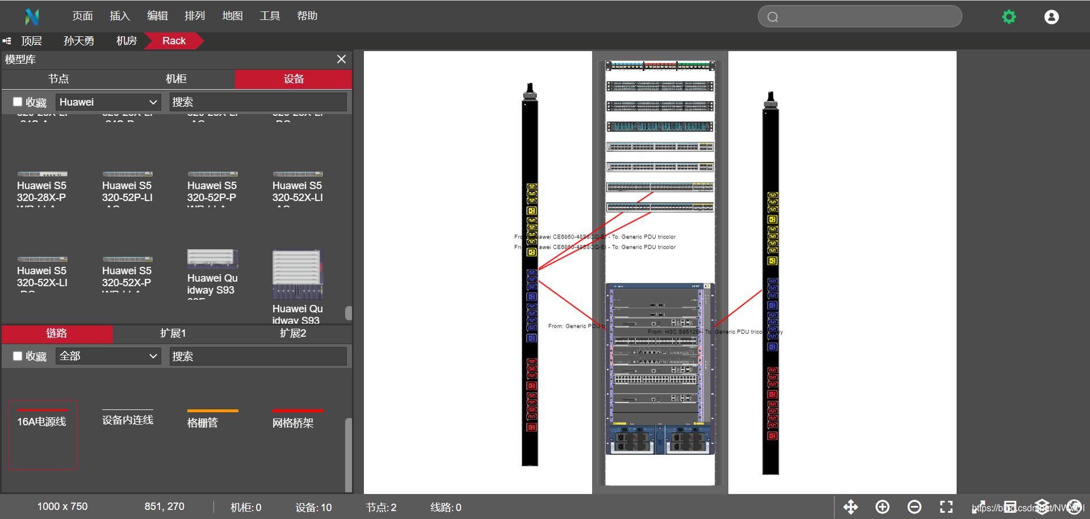The image size is (1090, 519).
Task: Click link list scrollbar
Action: (x=349, y=454)
